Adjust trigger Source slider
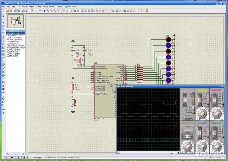Viewport: 228px width, 161px height. [187, 119]
